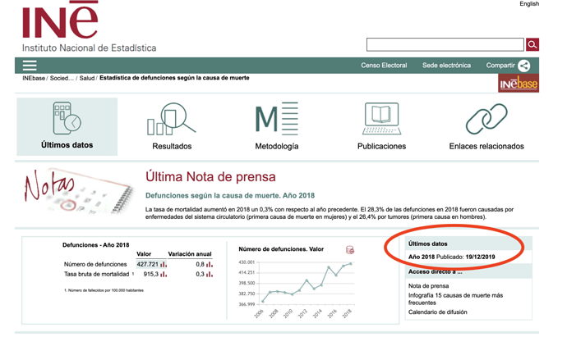567x337 pixels.
Task: Click 'Año 2018 Publicado: 19/12/2019' text
Action: (452, 257)
